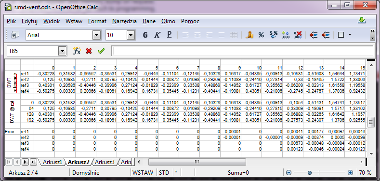Apply currency number format icon
Image resolution: width=380 pixels, height=181 pixels.
click(249, 35)
